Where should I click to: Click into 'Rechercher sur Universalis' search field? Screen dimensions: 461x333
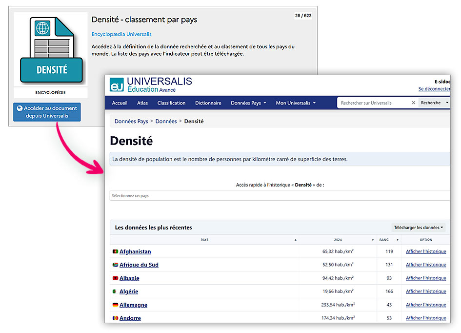coord(373,103)
